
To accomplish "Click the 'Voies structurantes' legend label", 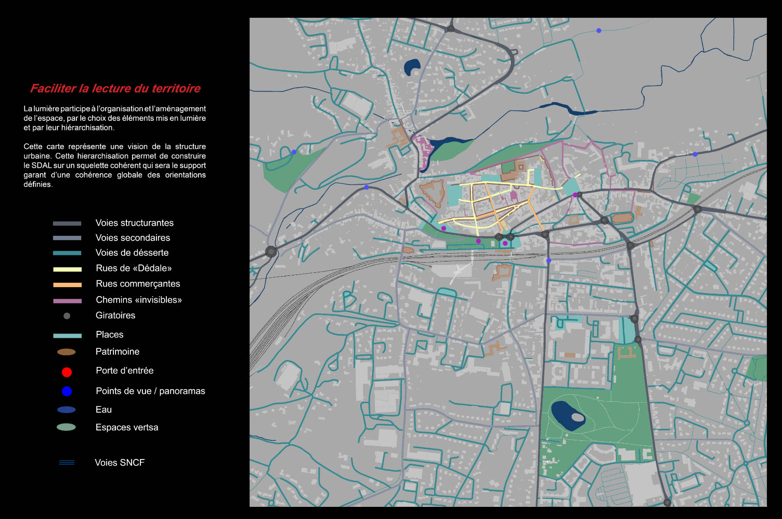I will pyautogui.click(x=135, y=223).
